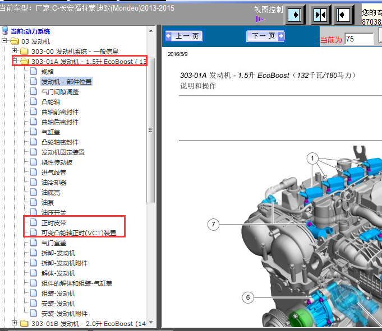Open 发动机 - 部件位置 document
The height and width of the screenshot is (331, 382).
66,82
